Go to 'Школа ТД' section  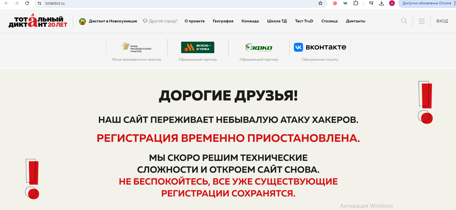(x=277, y=21)
